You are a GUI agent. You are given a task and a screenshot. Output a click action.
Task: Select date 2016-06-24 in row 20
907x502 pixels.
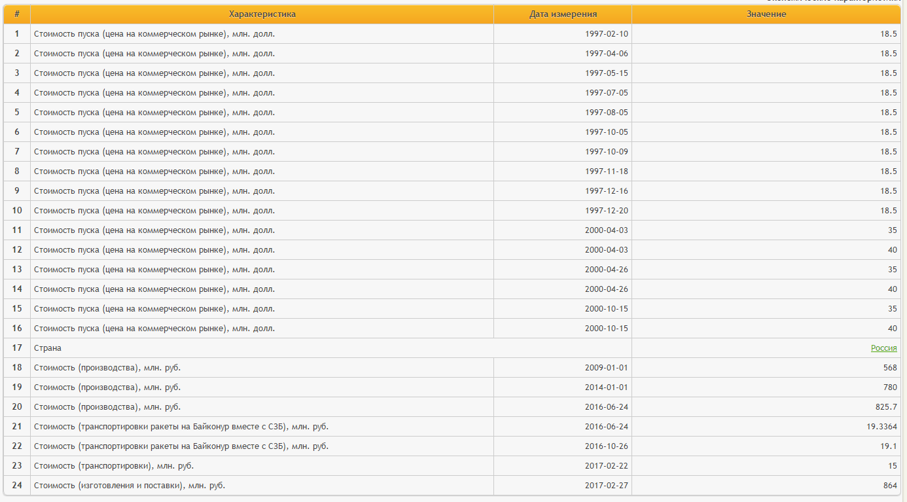(607, 407)
